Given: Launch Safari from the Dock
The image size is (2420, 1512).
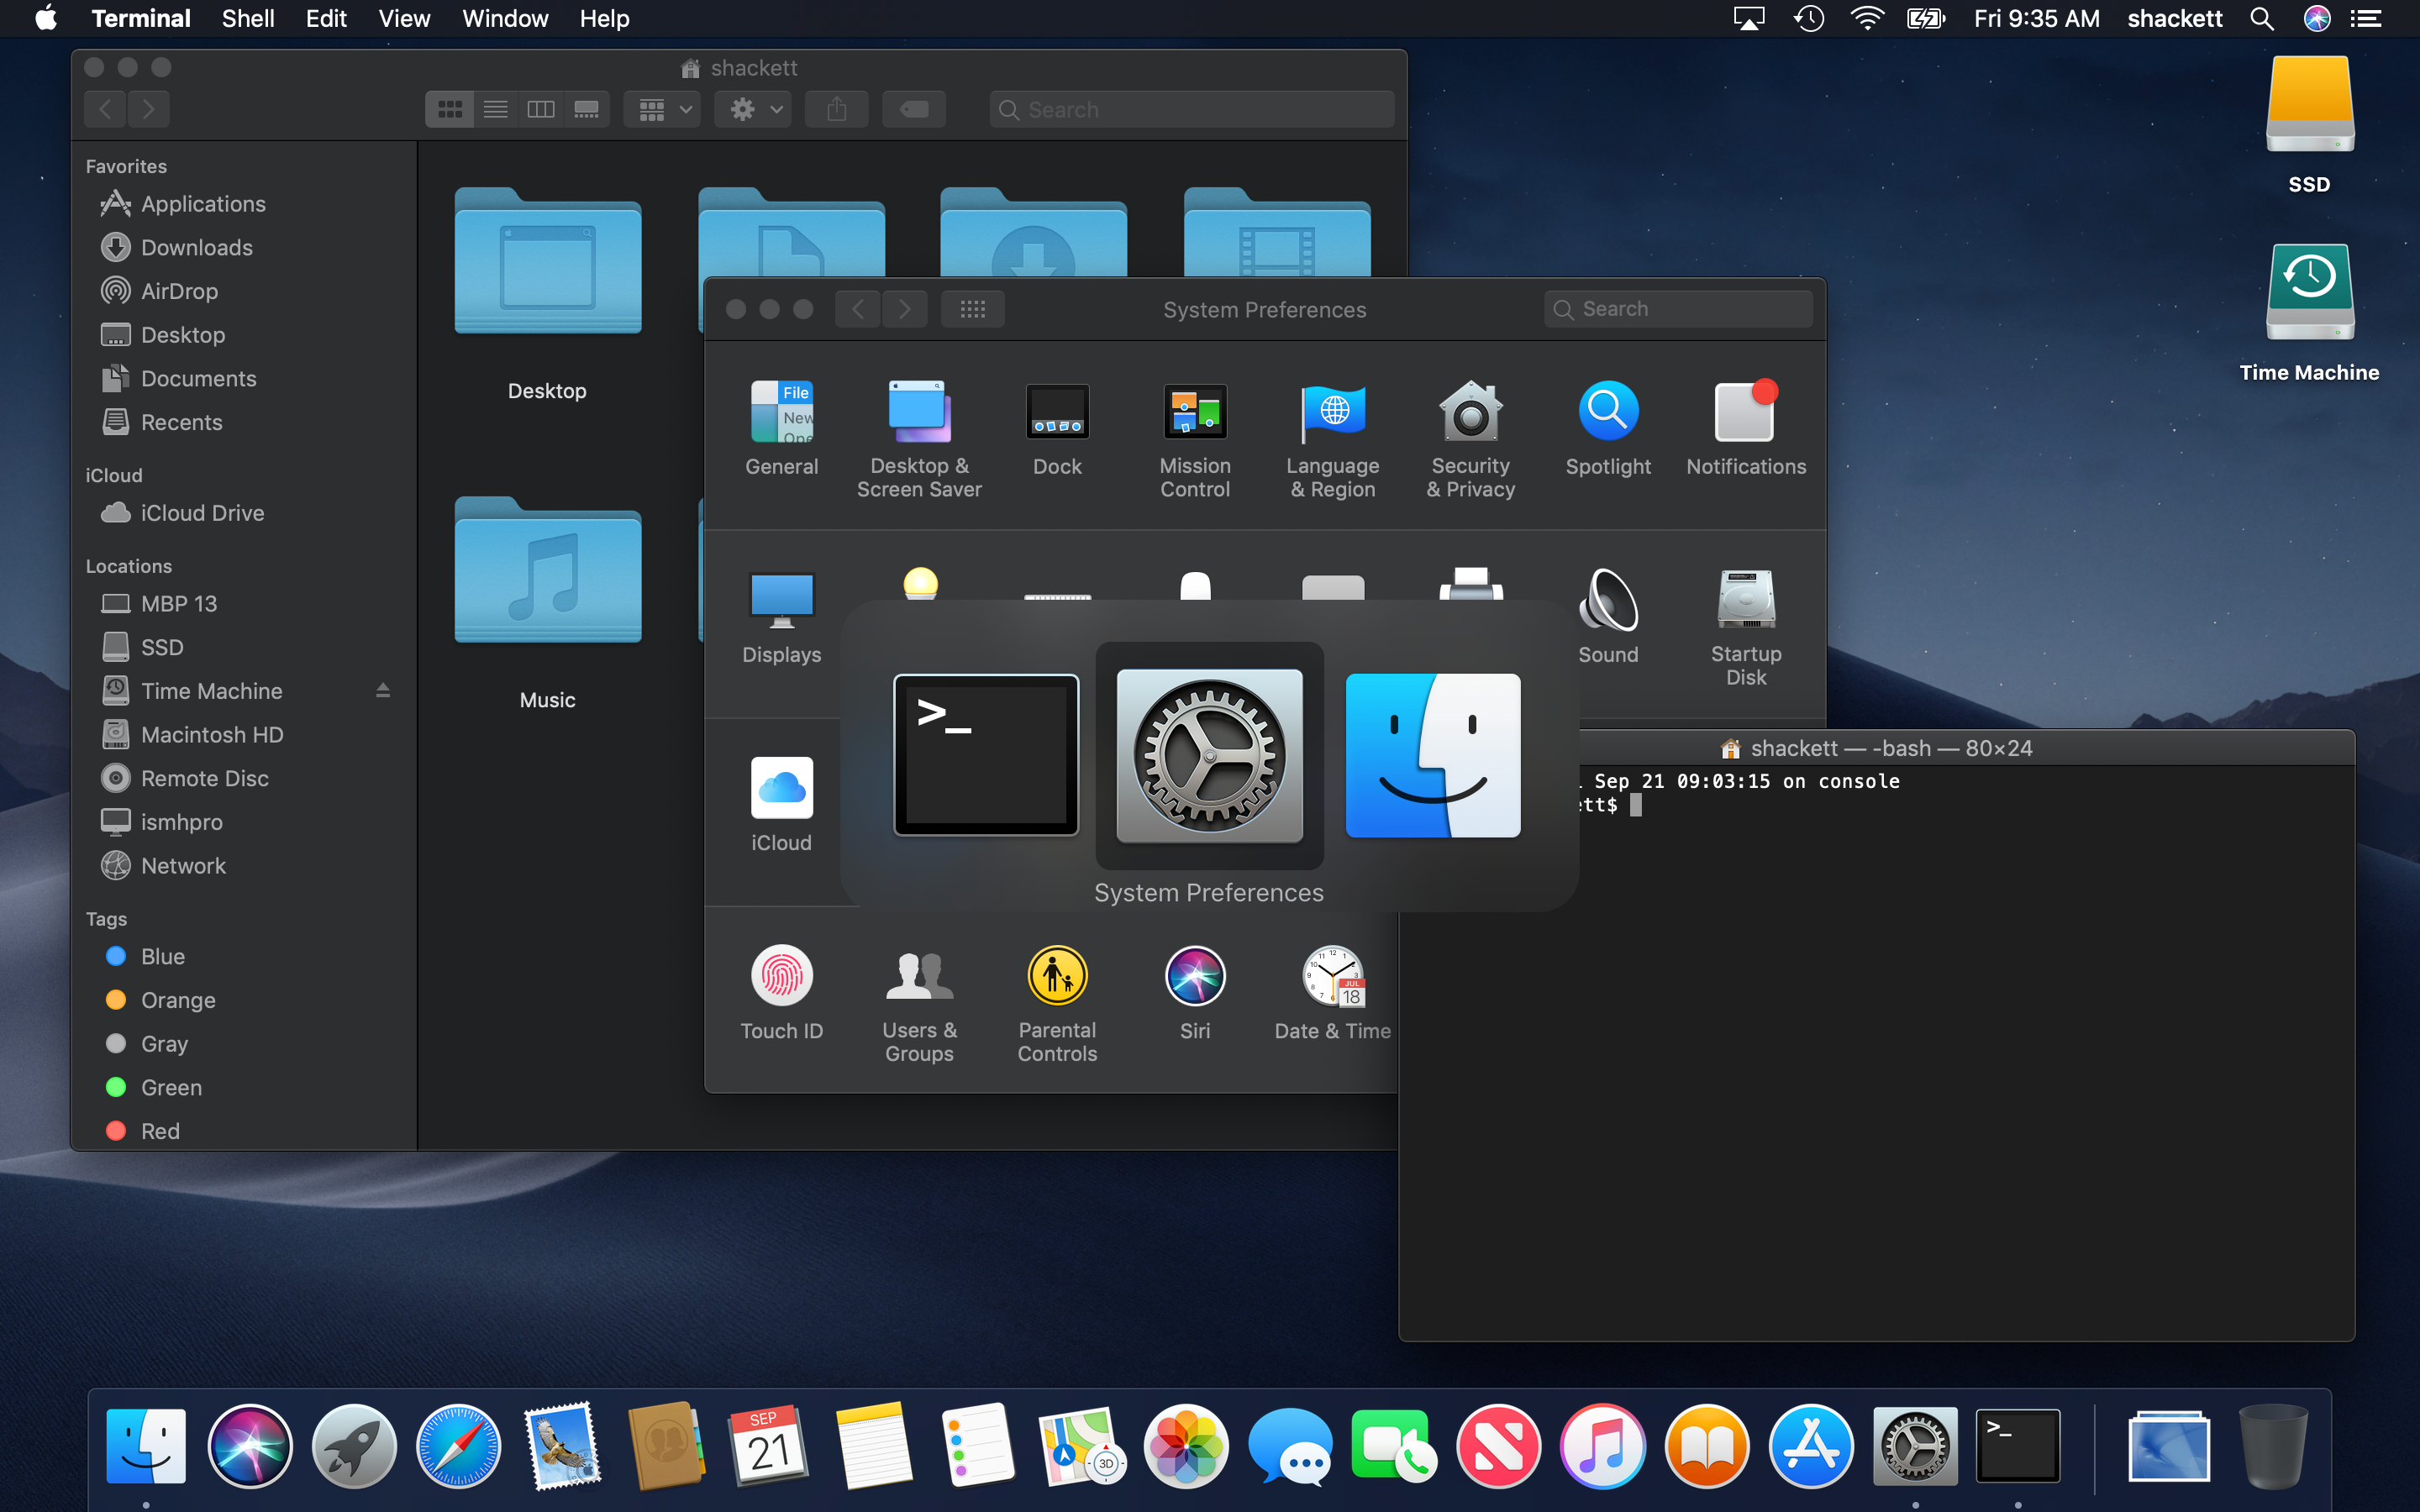Looking at the screenshot, I should [x=458, y=1446].
